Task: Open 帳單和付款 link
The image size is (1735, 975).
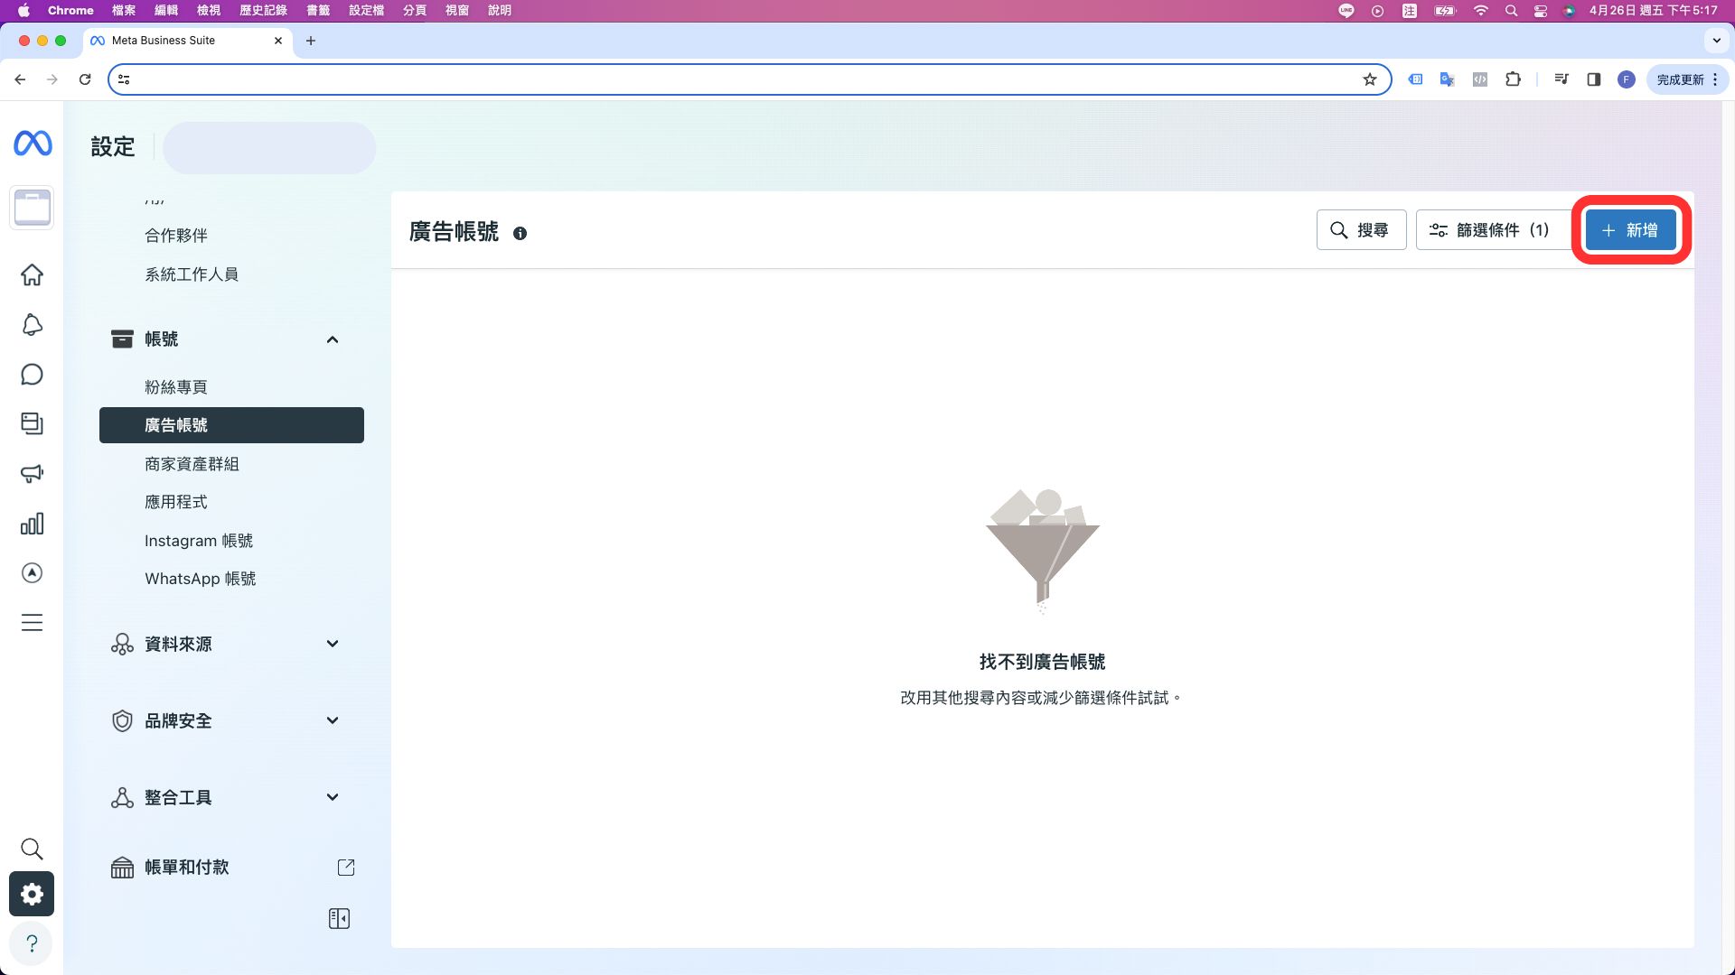Action: [187, 868]
